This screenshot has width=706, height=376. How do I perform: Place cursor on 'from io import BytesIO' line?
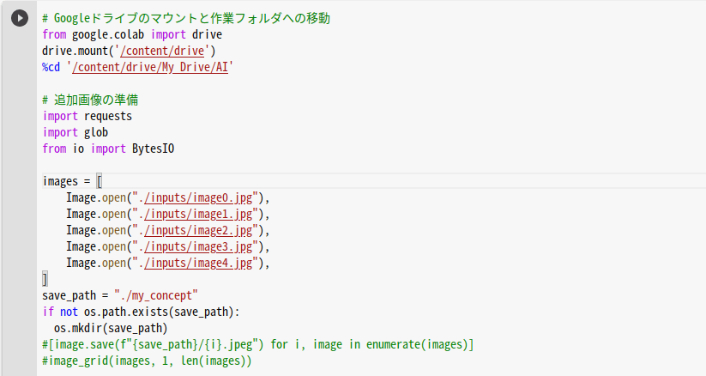pyautogui.click(x=108, y=149)
